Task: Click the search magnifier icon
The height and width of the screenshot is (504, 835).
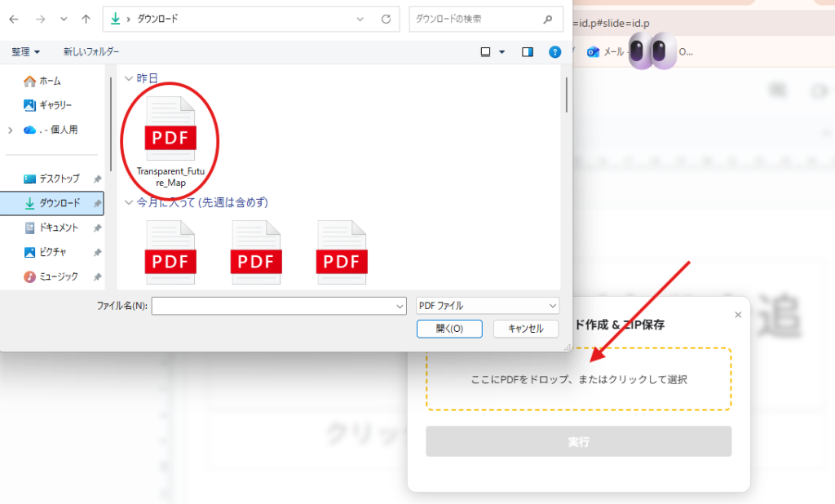Action: click(x=548, y=18)
